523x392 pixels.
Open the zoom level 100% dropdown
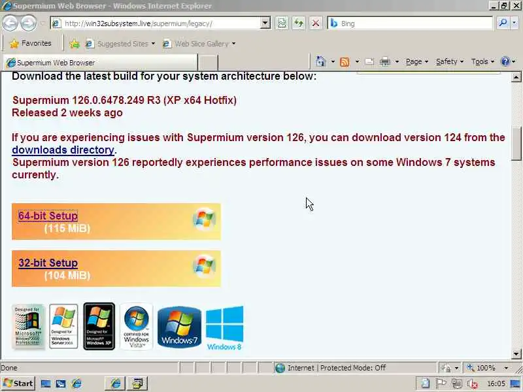click(506, 368)
